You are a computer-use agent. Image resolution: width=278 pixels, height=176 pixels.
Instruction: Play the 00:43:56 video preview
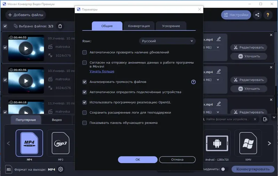coord(26,81)
